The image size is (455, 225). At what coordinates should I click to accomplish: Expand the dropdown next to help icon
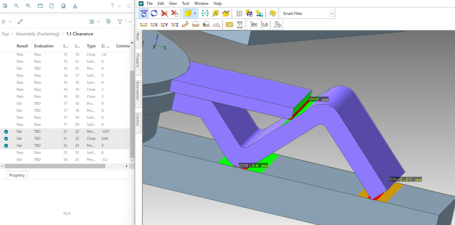[x=119, y=6]
